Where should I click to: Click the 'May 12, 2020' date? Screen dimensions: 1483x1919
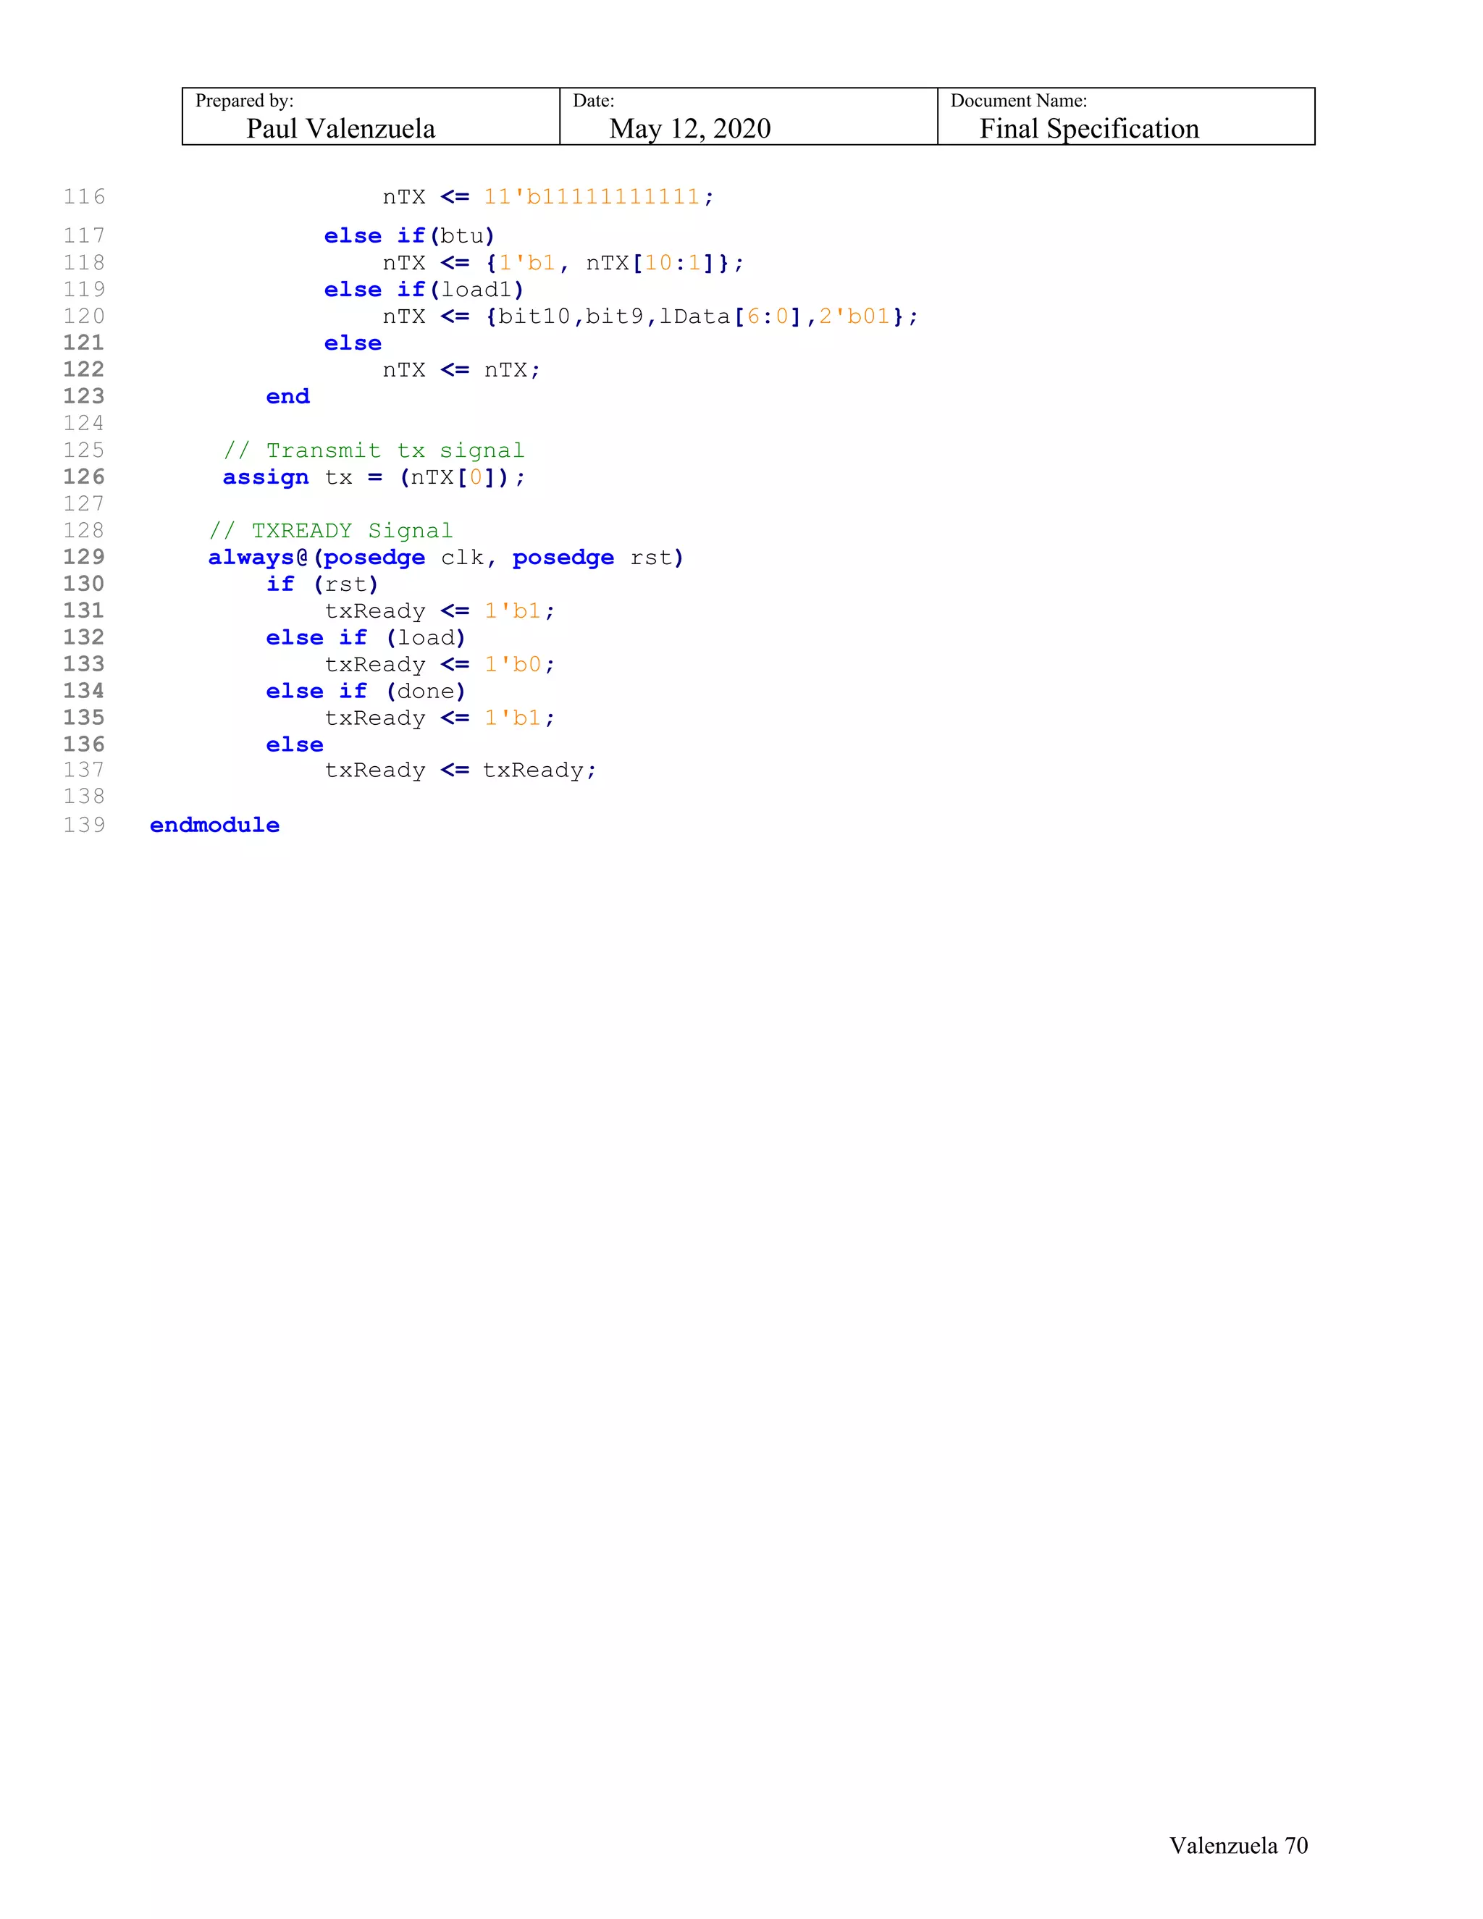coord(689,129)
